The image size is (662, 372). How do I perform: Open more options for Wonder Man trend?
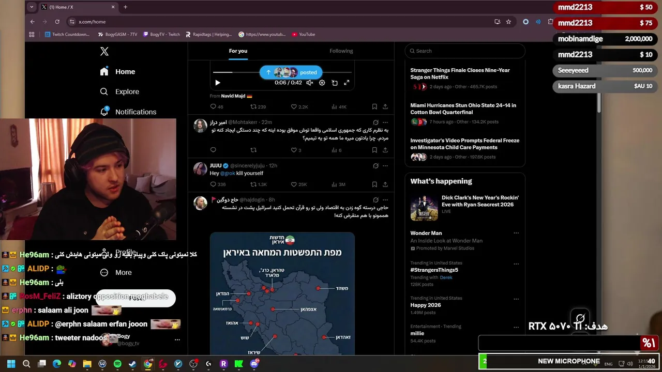516,233
